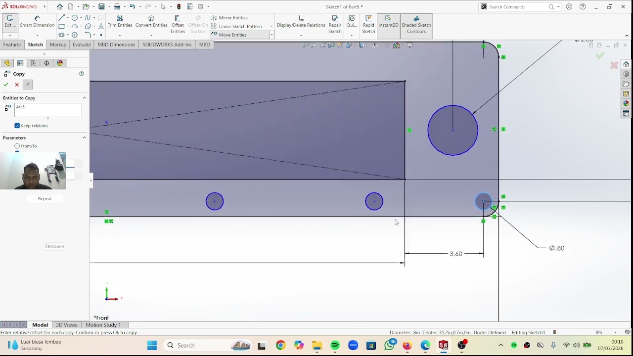633x356 pixels.
Task: Switch to the MBD Dimensions tab
Action: click(116, 44)
